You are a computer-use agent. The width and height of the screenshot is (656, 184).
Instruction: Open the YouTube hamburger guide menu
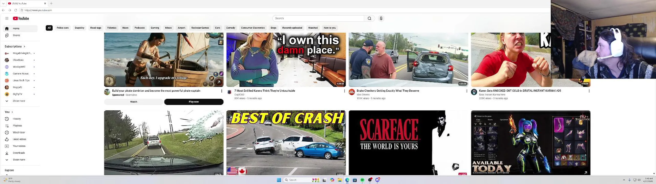[7, 18]
